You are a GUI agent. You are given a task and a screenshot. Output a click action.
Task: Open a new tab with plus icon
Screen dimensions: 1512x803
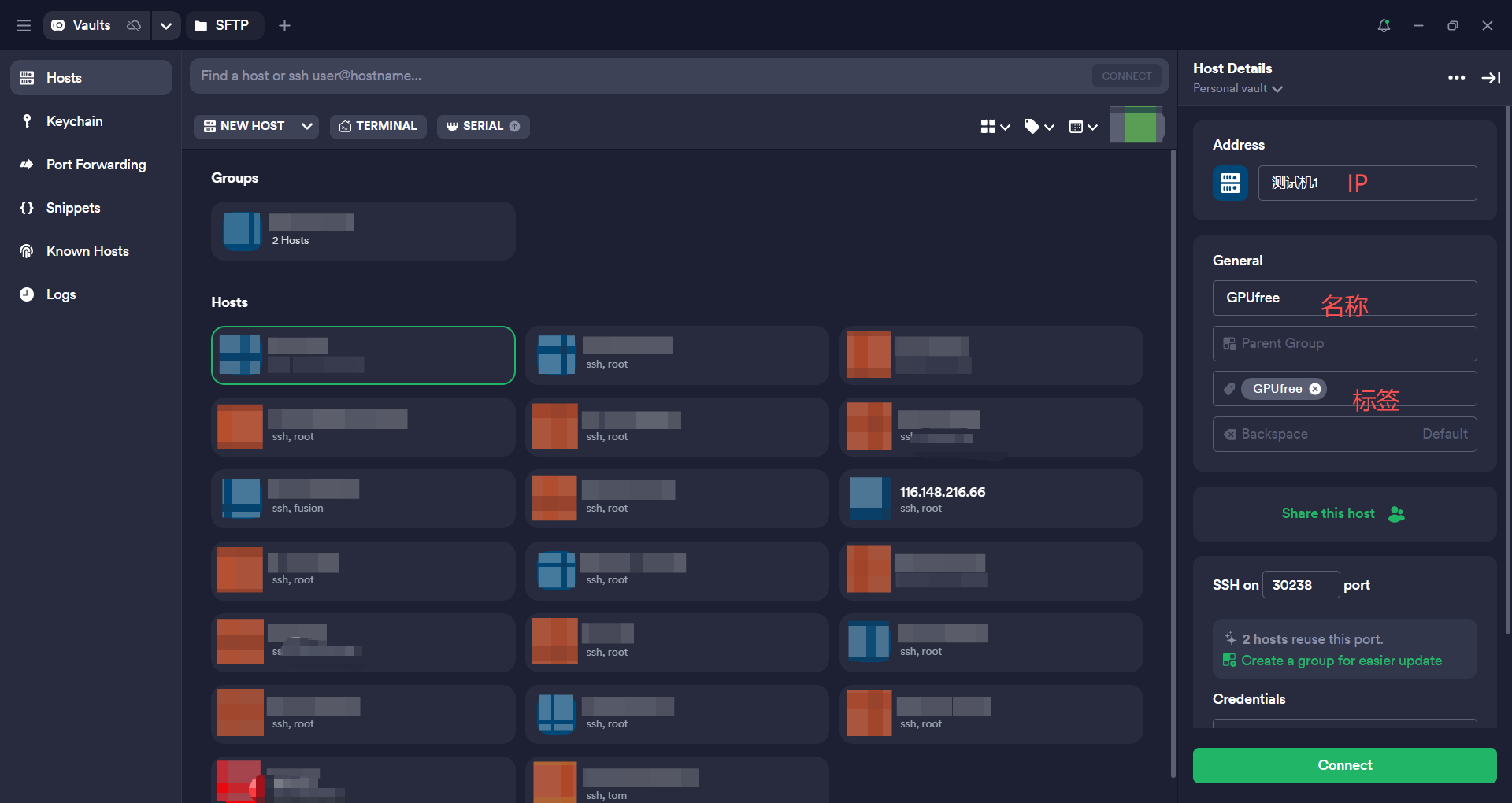(x=284, y=25)
